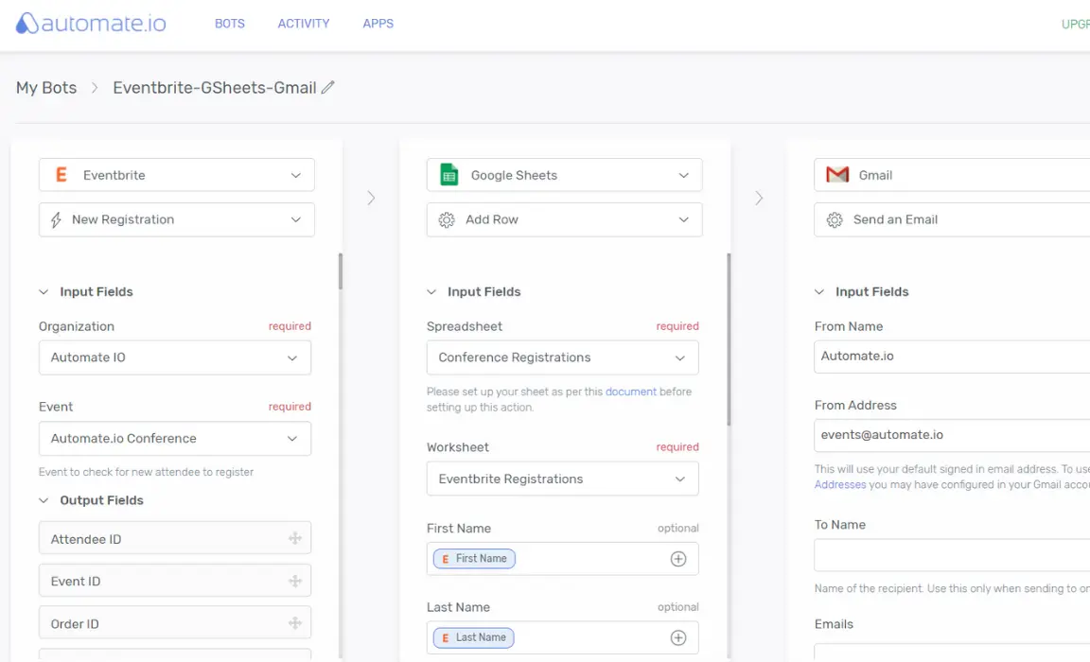Screen dimensions: 1090x662
Task: Click the Google Sheets app icon
Action: (449, 175)
